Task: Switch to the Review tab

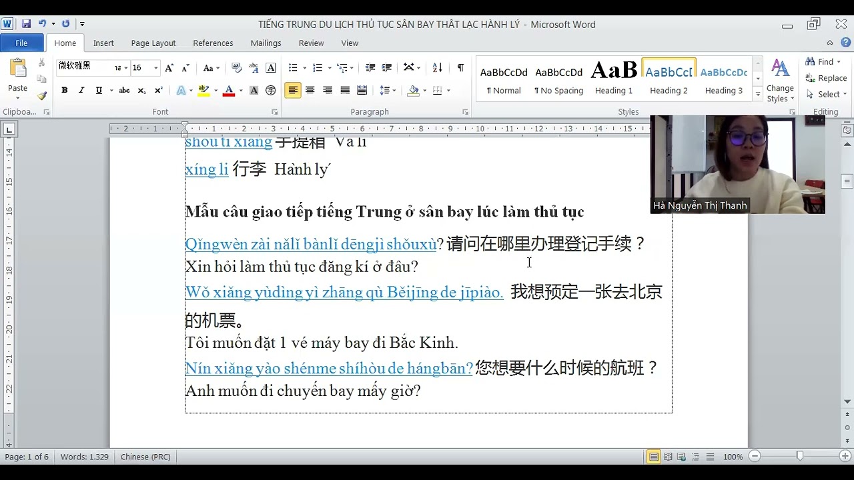Action: (311, 43)
